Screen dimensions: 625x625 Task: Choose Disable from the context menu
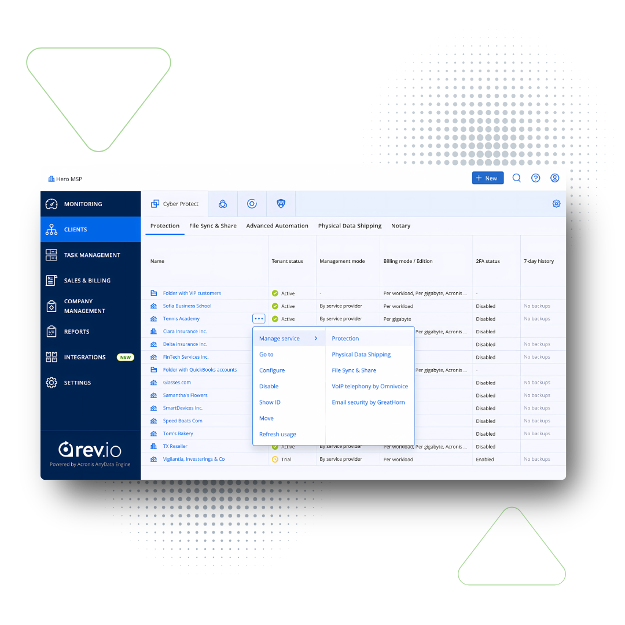(269, 387)
